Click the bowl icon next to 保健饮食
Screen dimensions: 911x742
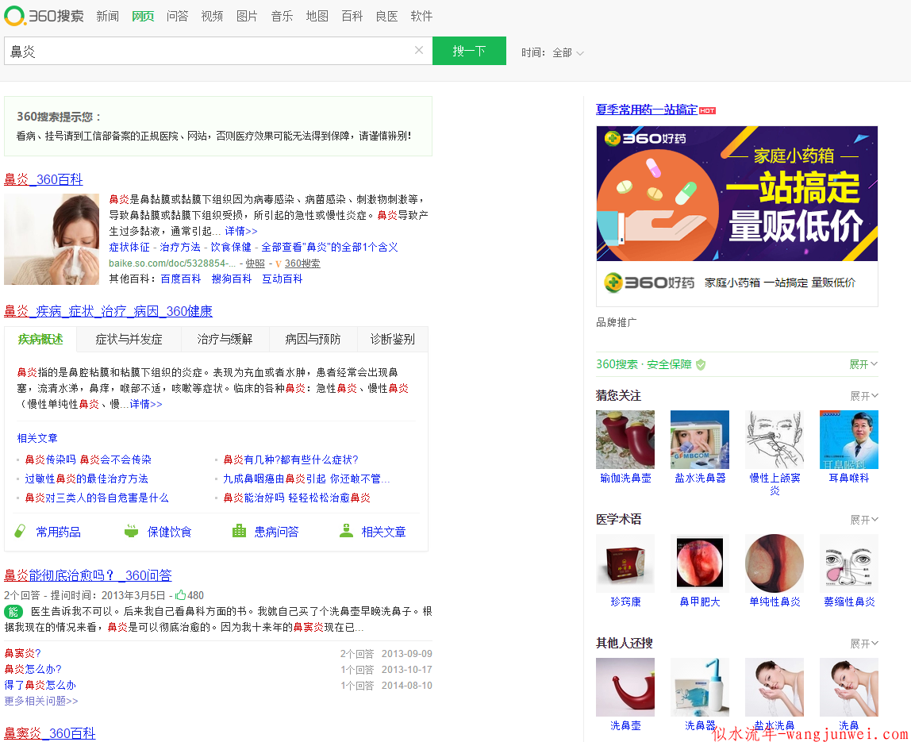point(131,531)
